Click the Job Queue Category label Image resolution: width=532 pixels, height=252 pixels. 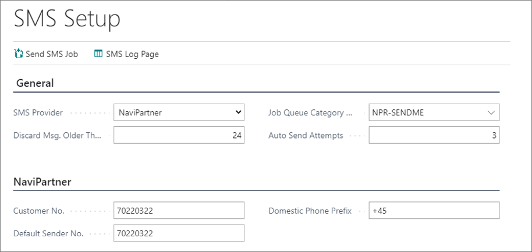click(310, 112)
